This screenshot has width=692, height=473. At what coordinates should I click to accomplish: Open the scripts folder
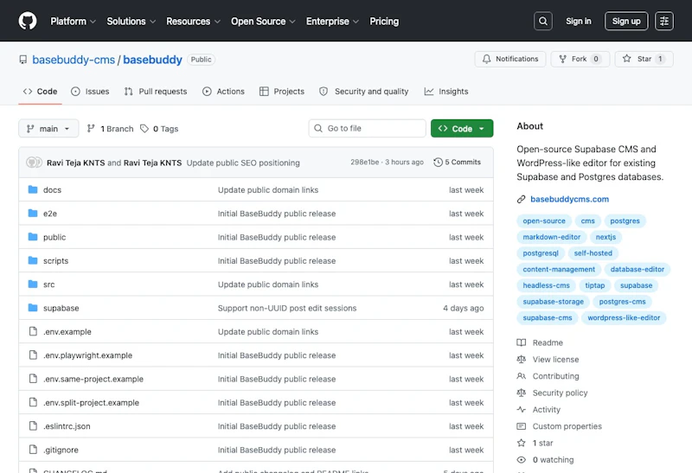pos(55,261)
